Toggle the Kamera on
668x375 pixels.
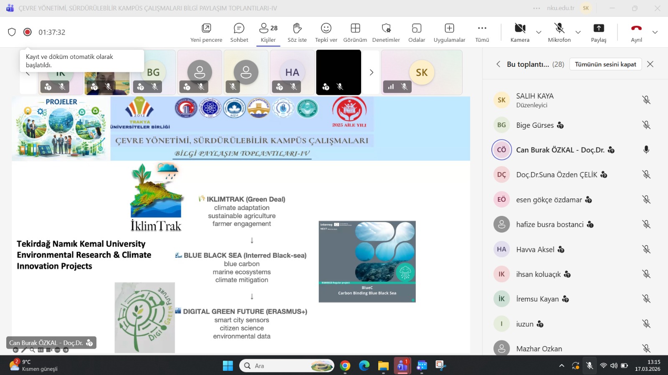520,33
